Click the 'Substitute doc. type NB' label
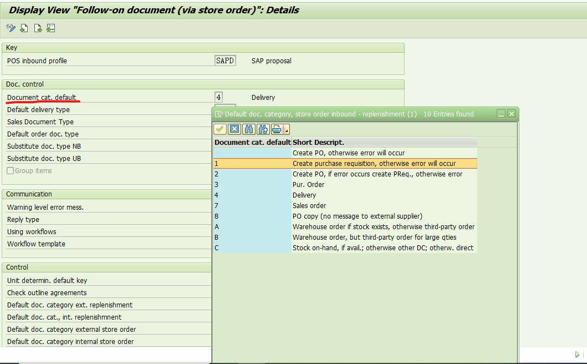This screenshot has width=587, height=364. click(44, 146)
